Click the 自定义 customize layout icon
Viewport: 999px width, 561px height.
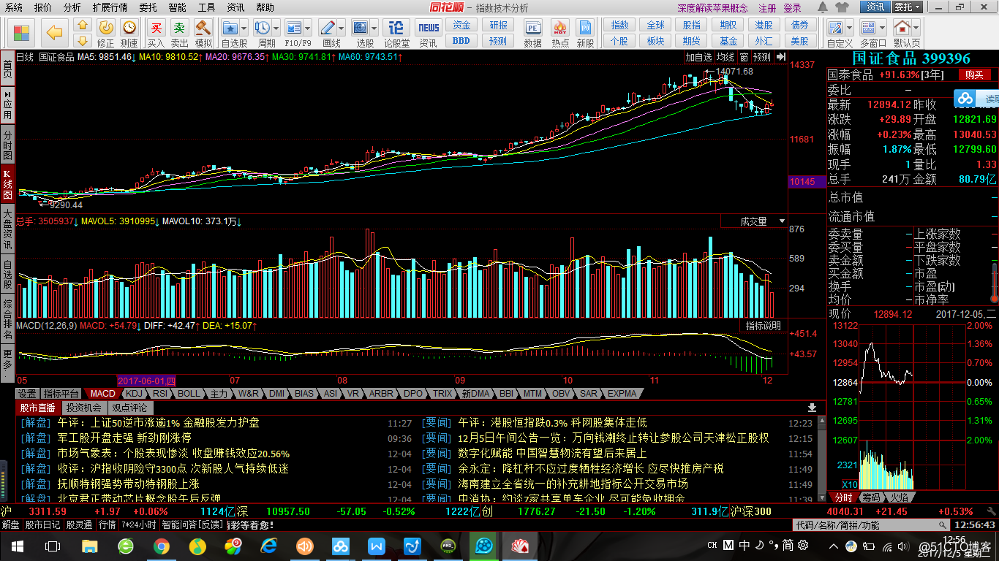pos(834,28)
